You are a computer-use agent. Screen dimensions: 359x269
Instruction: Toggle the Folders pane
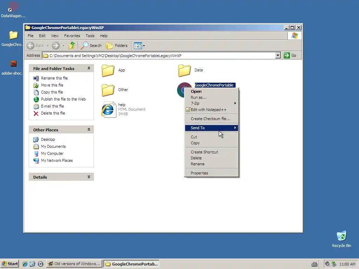116,46
